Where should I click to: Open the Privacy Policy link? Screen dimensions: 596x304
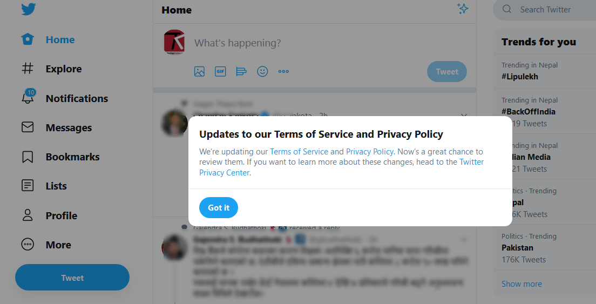tap(370, 151)
